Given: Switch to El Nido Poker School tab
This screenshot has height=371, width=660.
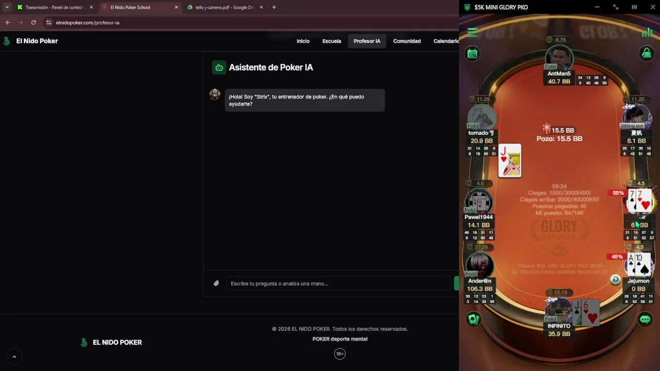Looking at the screenshot, I should [139, 7].
